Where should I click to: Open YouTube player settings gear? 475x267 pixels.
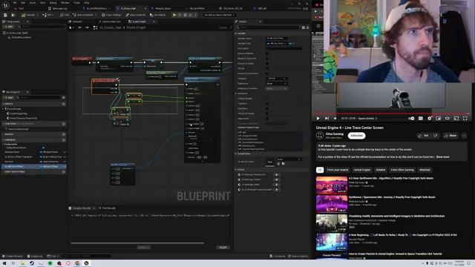(429, 119)
